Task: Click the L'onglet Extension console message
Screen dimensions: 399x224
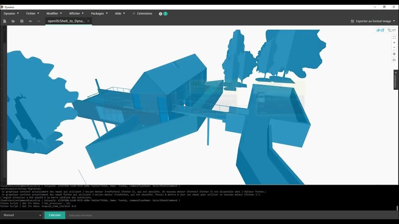Action: point(46,198)
